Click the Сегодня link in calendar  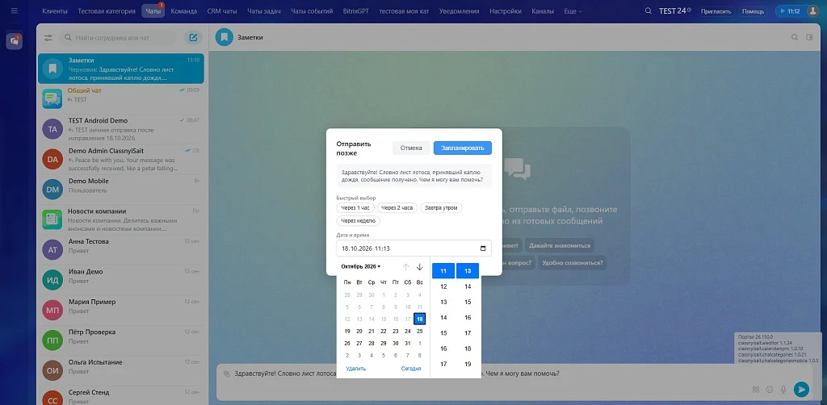pos(411,369)
